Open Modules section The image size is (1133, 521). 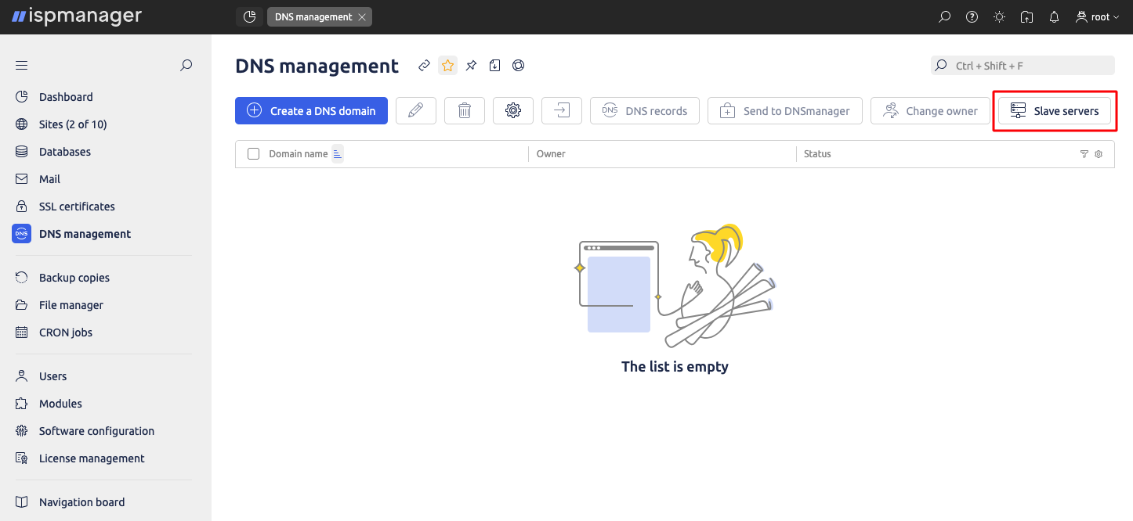(60, 404)
